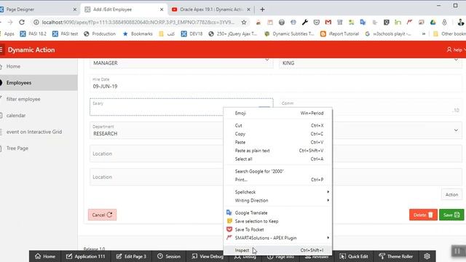Reload the page with the refresh icon
Image resolution: width=466 pixels, height=262 pixels.
[22, 23]
